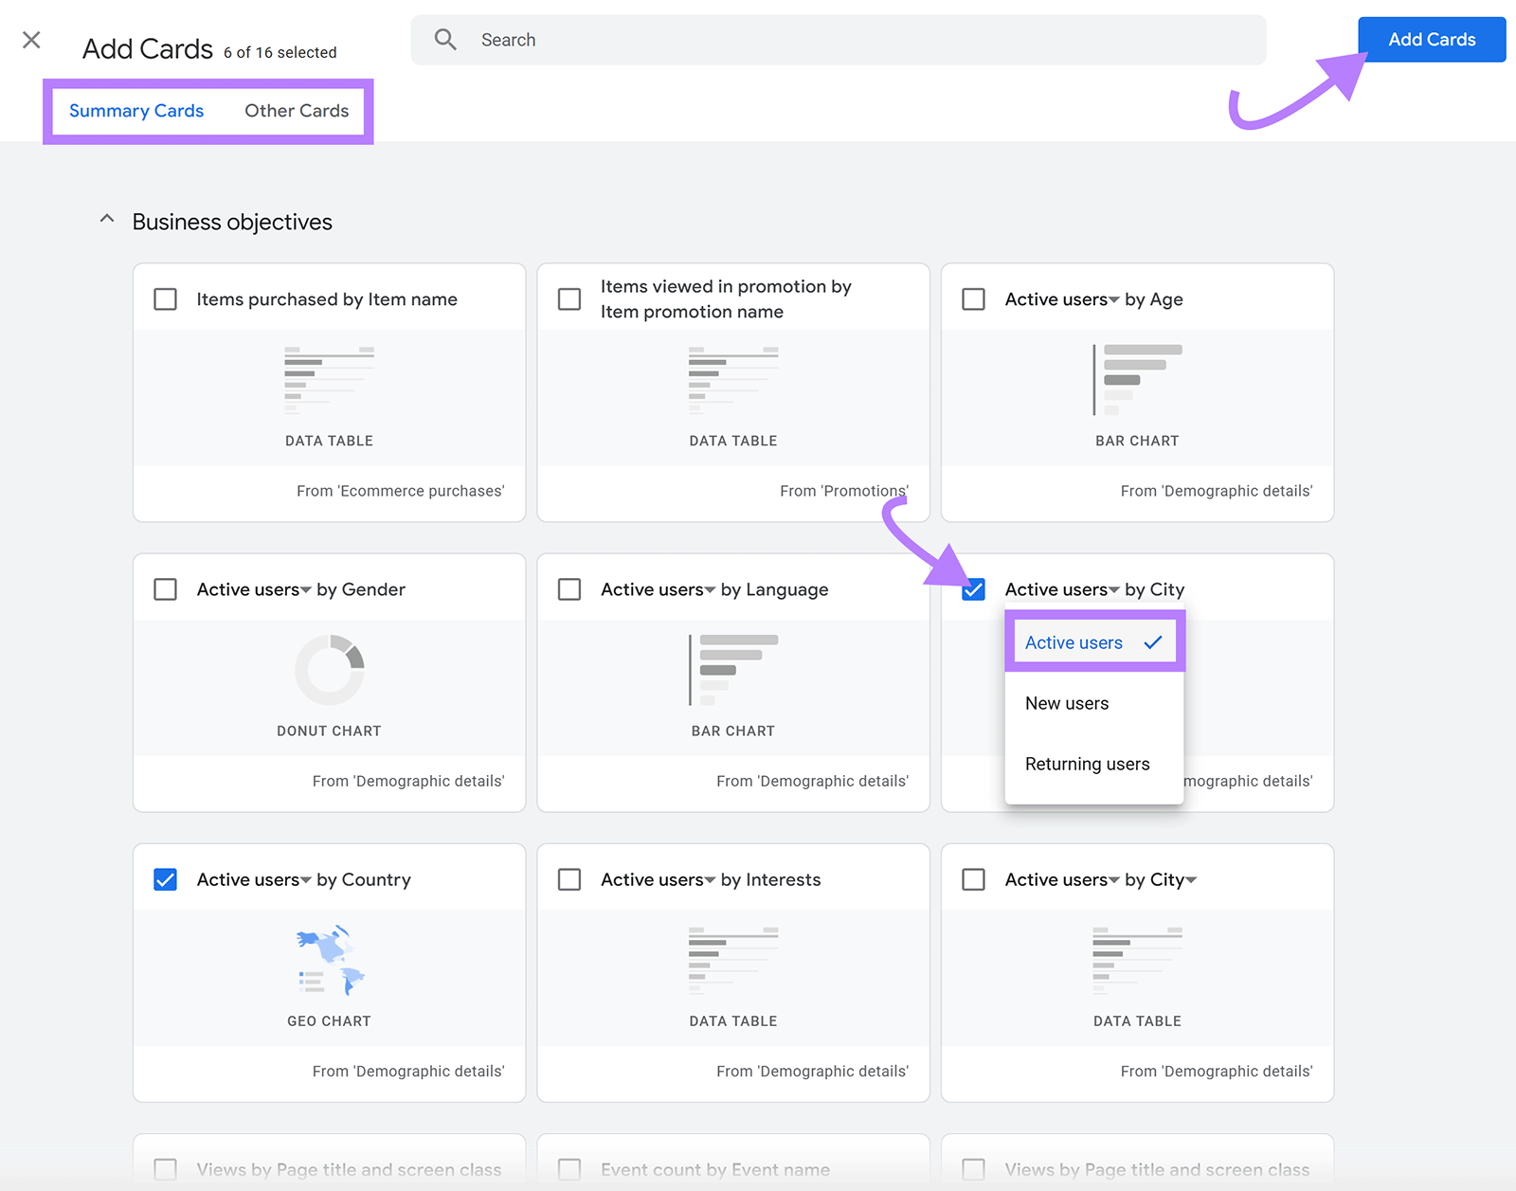Click the bar chart icon on the Language card
Image resolution: width=1516 pixels, height=1191 pixels.
coord(732,670)
